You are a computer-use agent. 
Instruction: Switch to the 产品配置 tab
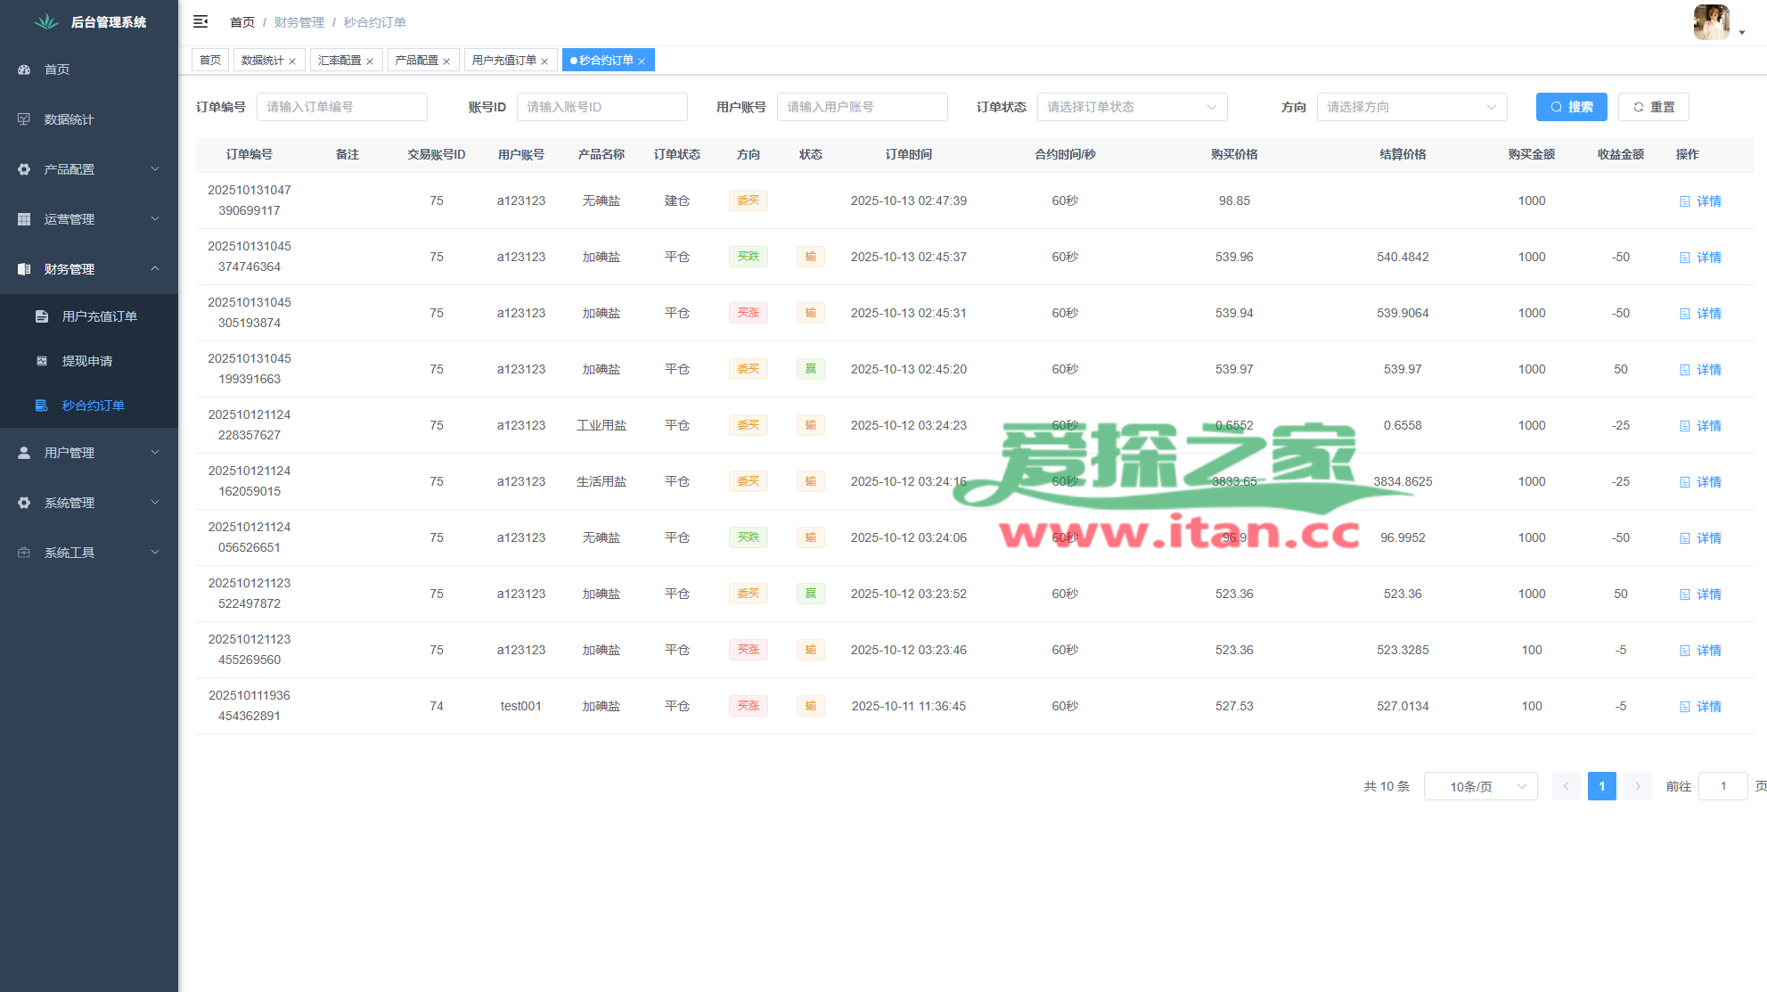[416, 61]
